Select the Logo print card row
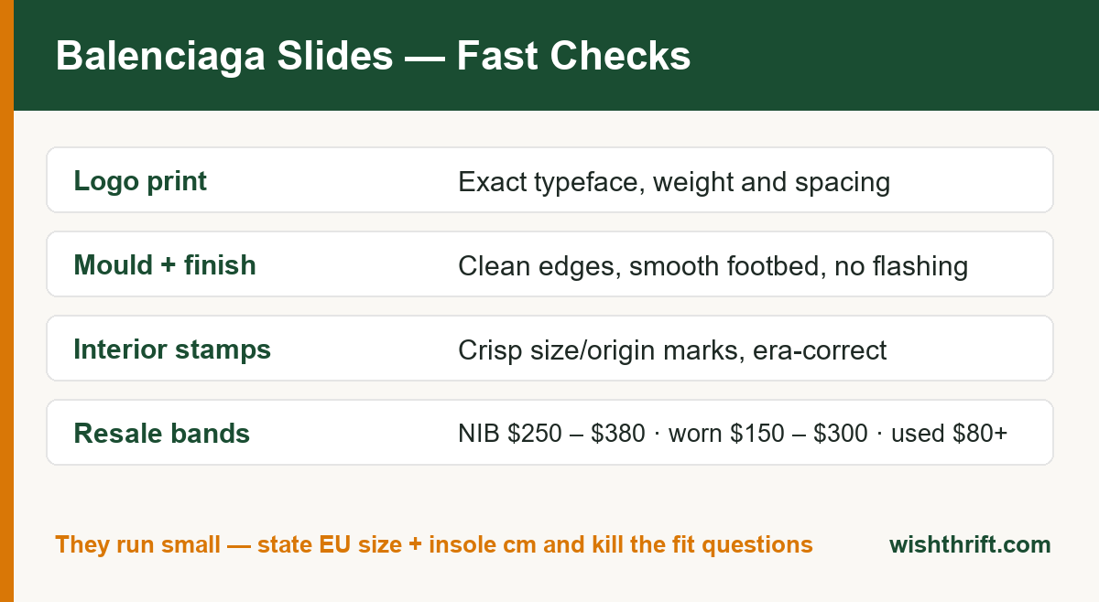Screen dimensions: 1099x602 [549, 180]
